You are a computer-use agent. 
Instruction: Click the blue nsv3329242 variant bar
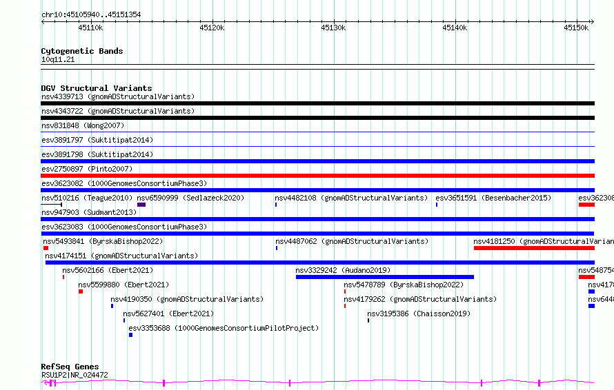click(385, 277)
